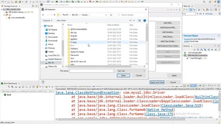Open help in the JAR Selection toolbar

[145, 21]
